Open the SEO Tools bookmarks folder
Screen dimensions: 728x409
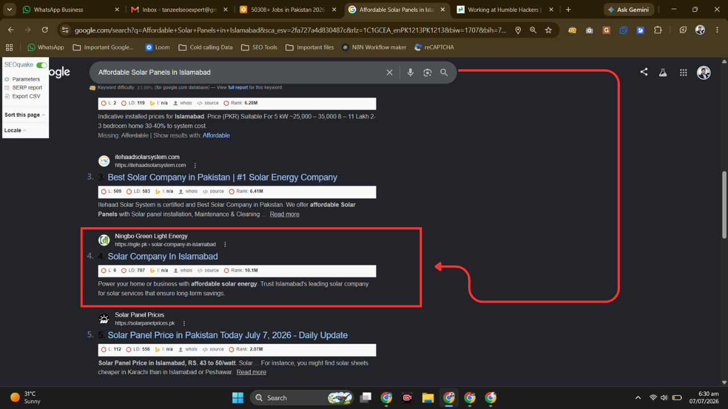(x=259, y=47)
